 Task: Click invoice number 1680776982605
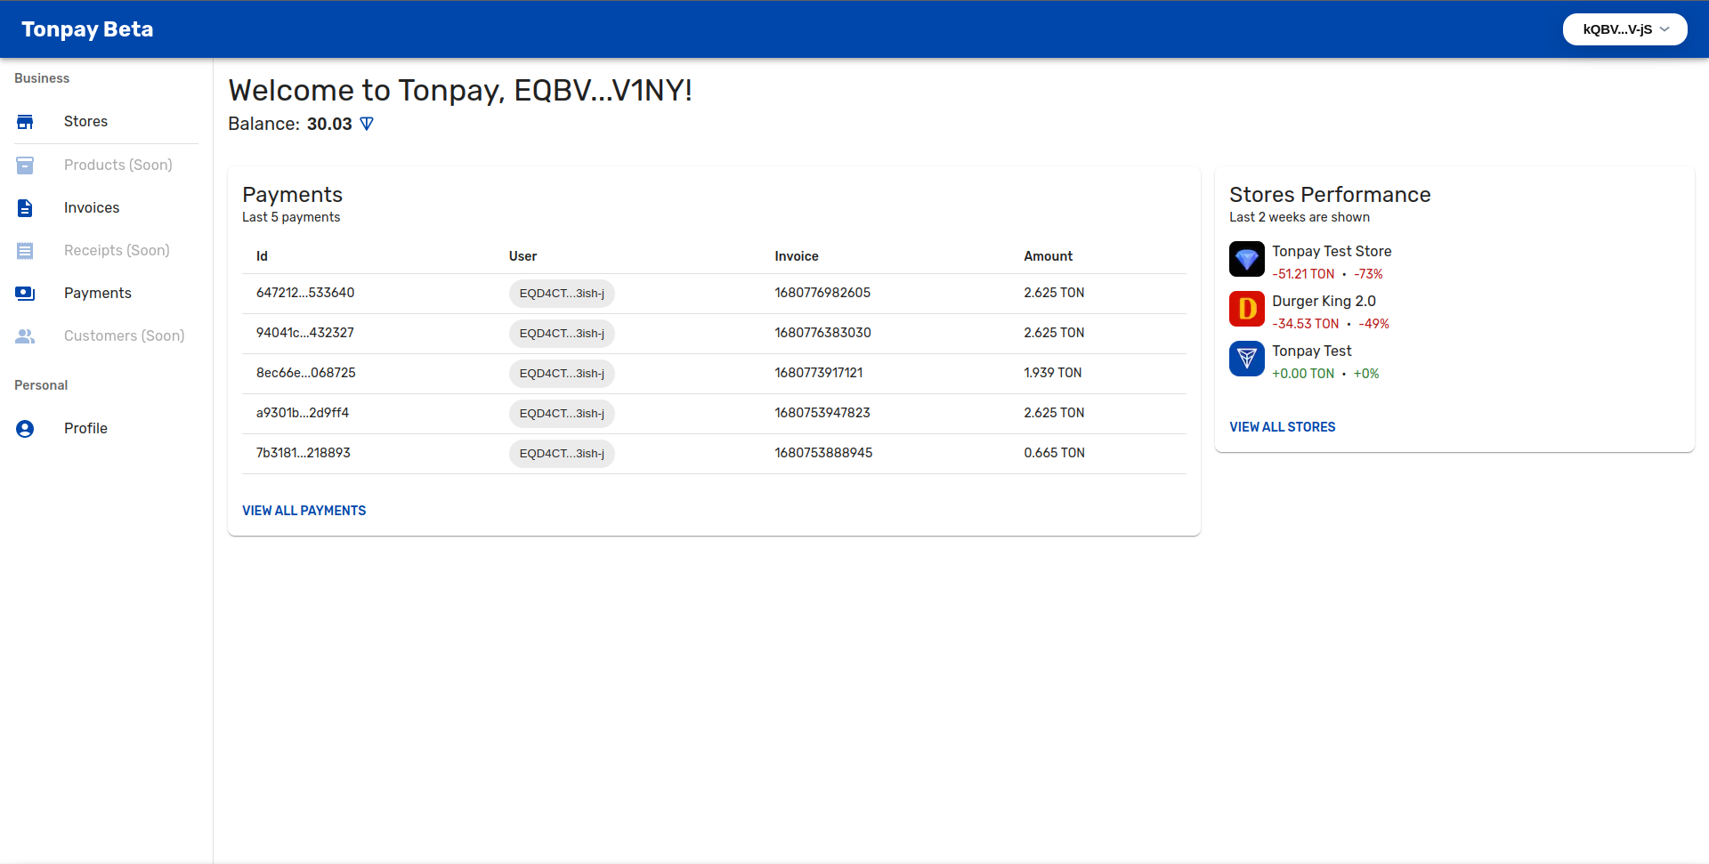pyautogui.click(x=822, y=293)
